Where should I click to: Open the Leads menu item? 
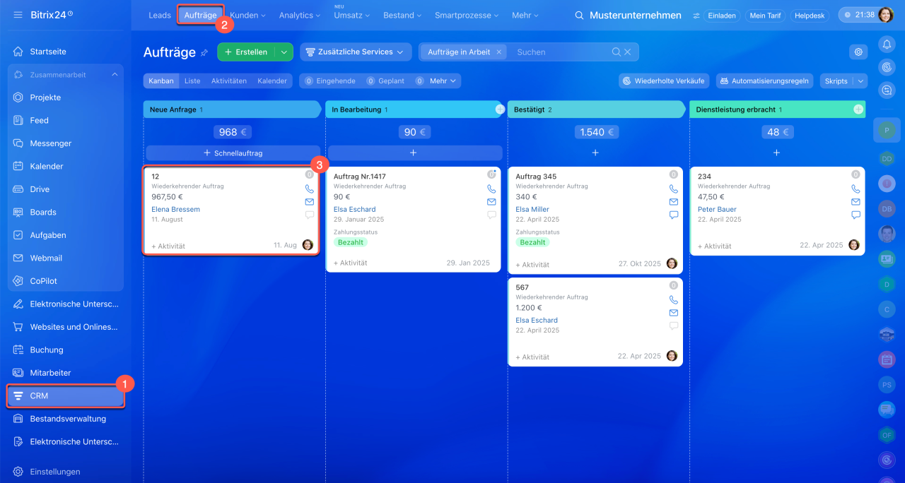tap(160, 15)
